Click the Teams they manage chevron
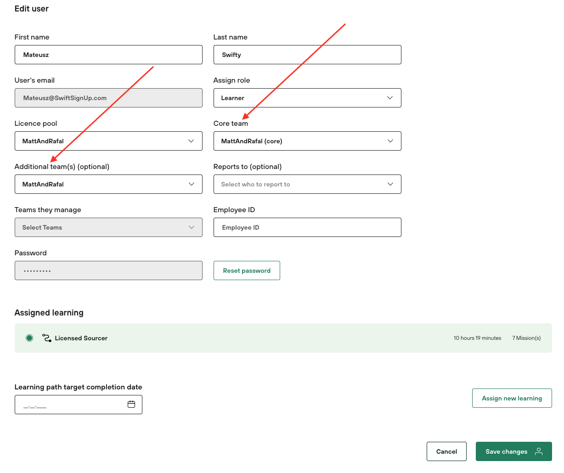The image size is (564, 473). [x=192, y=227]
